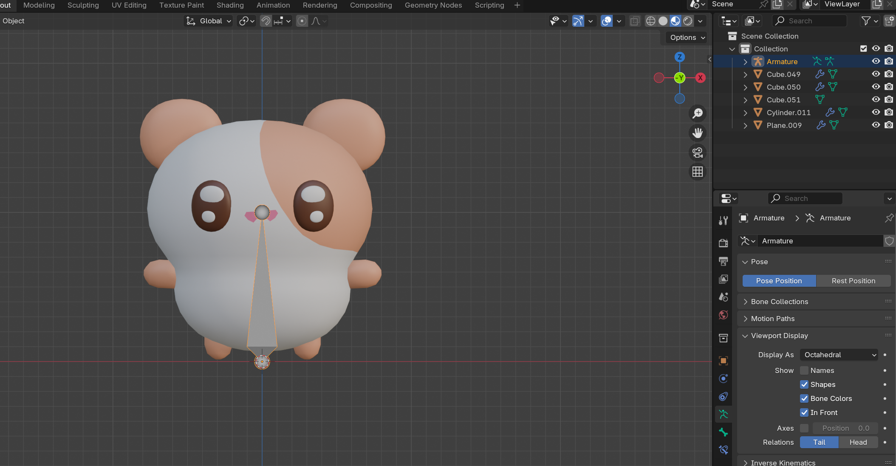Switch to the Shading workspace tab
This screenshot has width=896, height=466.
pos(230,5)
